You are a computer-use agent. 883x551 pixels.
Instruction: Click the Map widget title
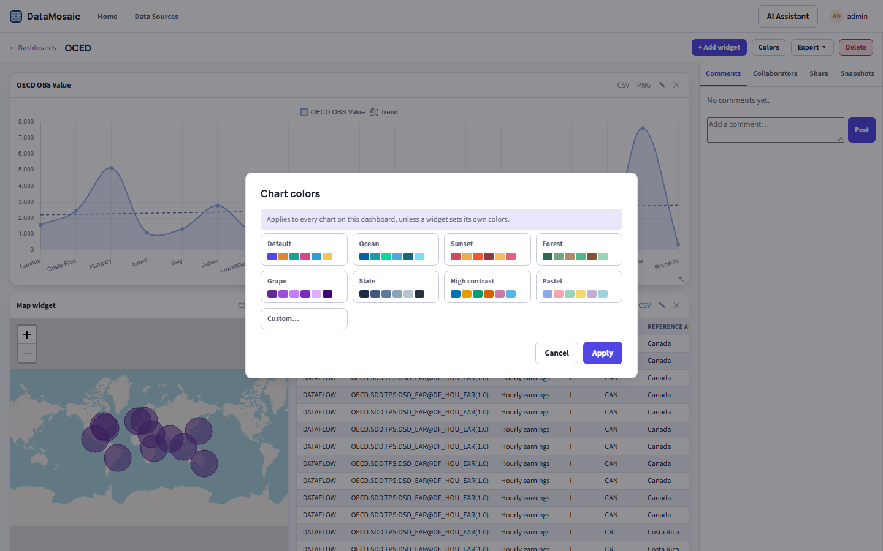tap(36, 305)
